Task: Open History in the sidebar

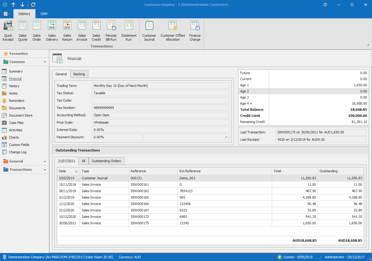Action: point(14,86)
